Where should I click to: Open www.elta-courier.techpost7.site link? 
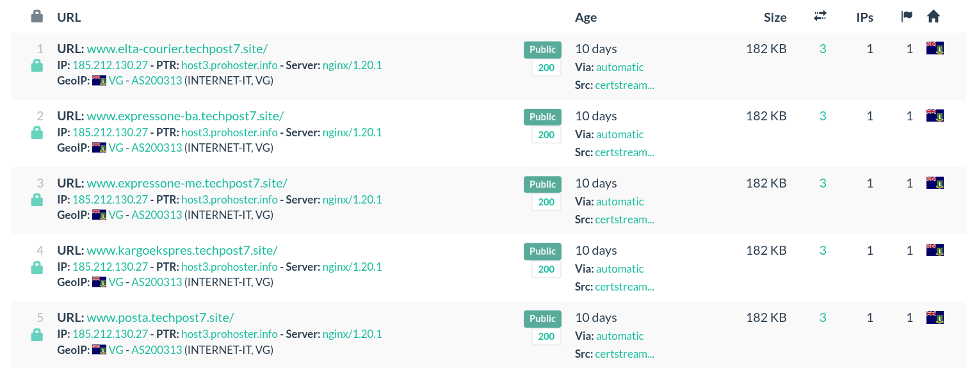[x=177, y=49]
